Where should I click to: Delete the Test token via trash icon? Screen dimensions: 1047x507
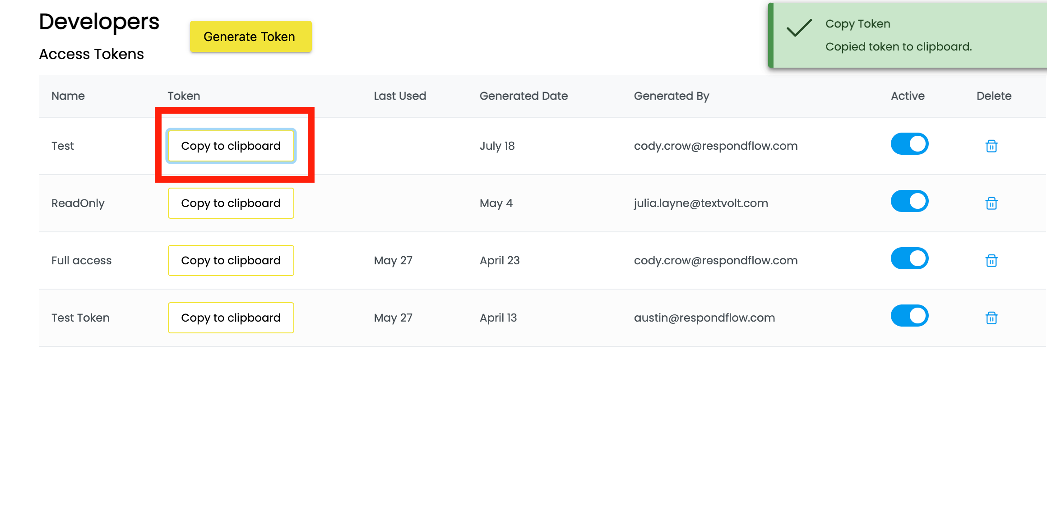[991, 146]
